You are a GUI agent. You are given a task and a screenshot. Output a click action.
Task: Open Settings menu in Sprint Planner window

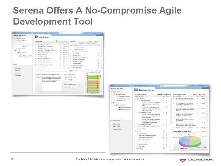pyautogui.click(x=94, y=33)
